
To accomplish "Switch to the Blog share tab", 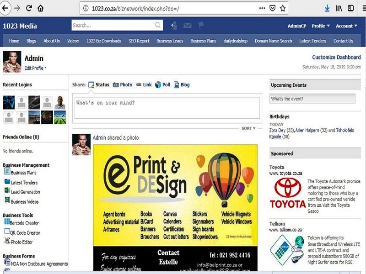I will [181, 85].
